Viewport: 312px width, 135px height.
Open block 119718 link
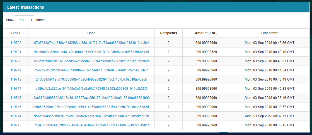pos(16,79)
